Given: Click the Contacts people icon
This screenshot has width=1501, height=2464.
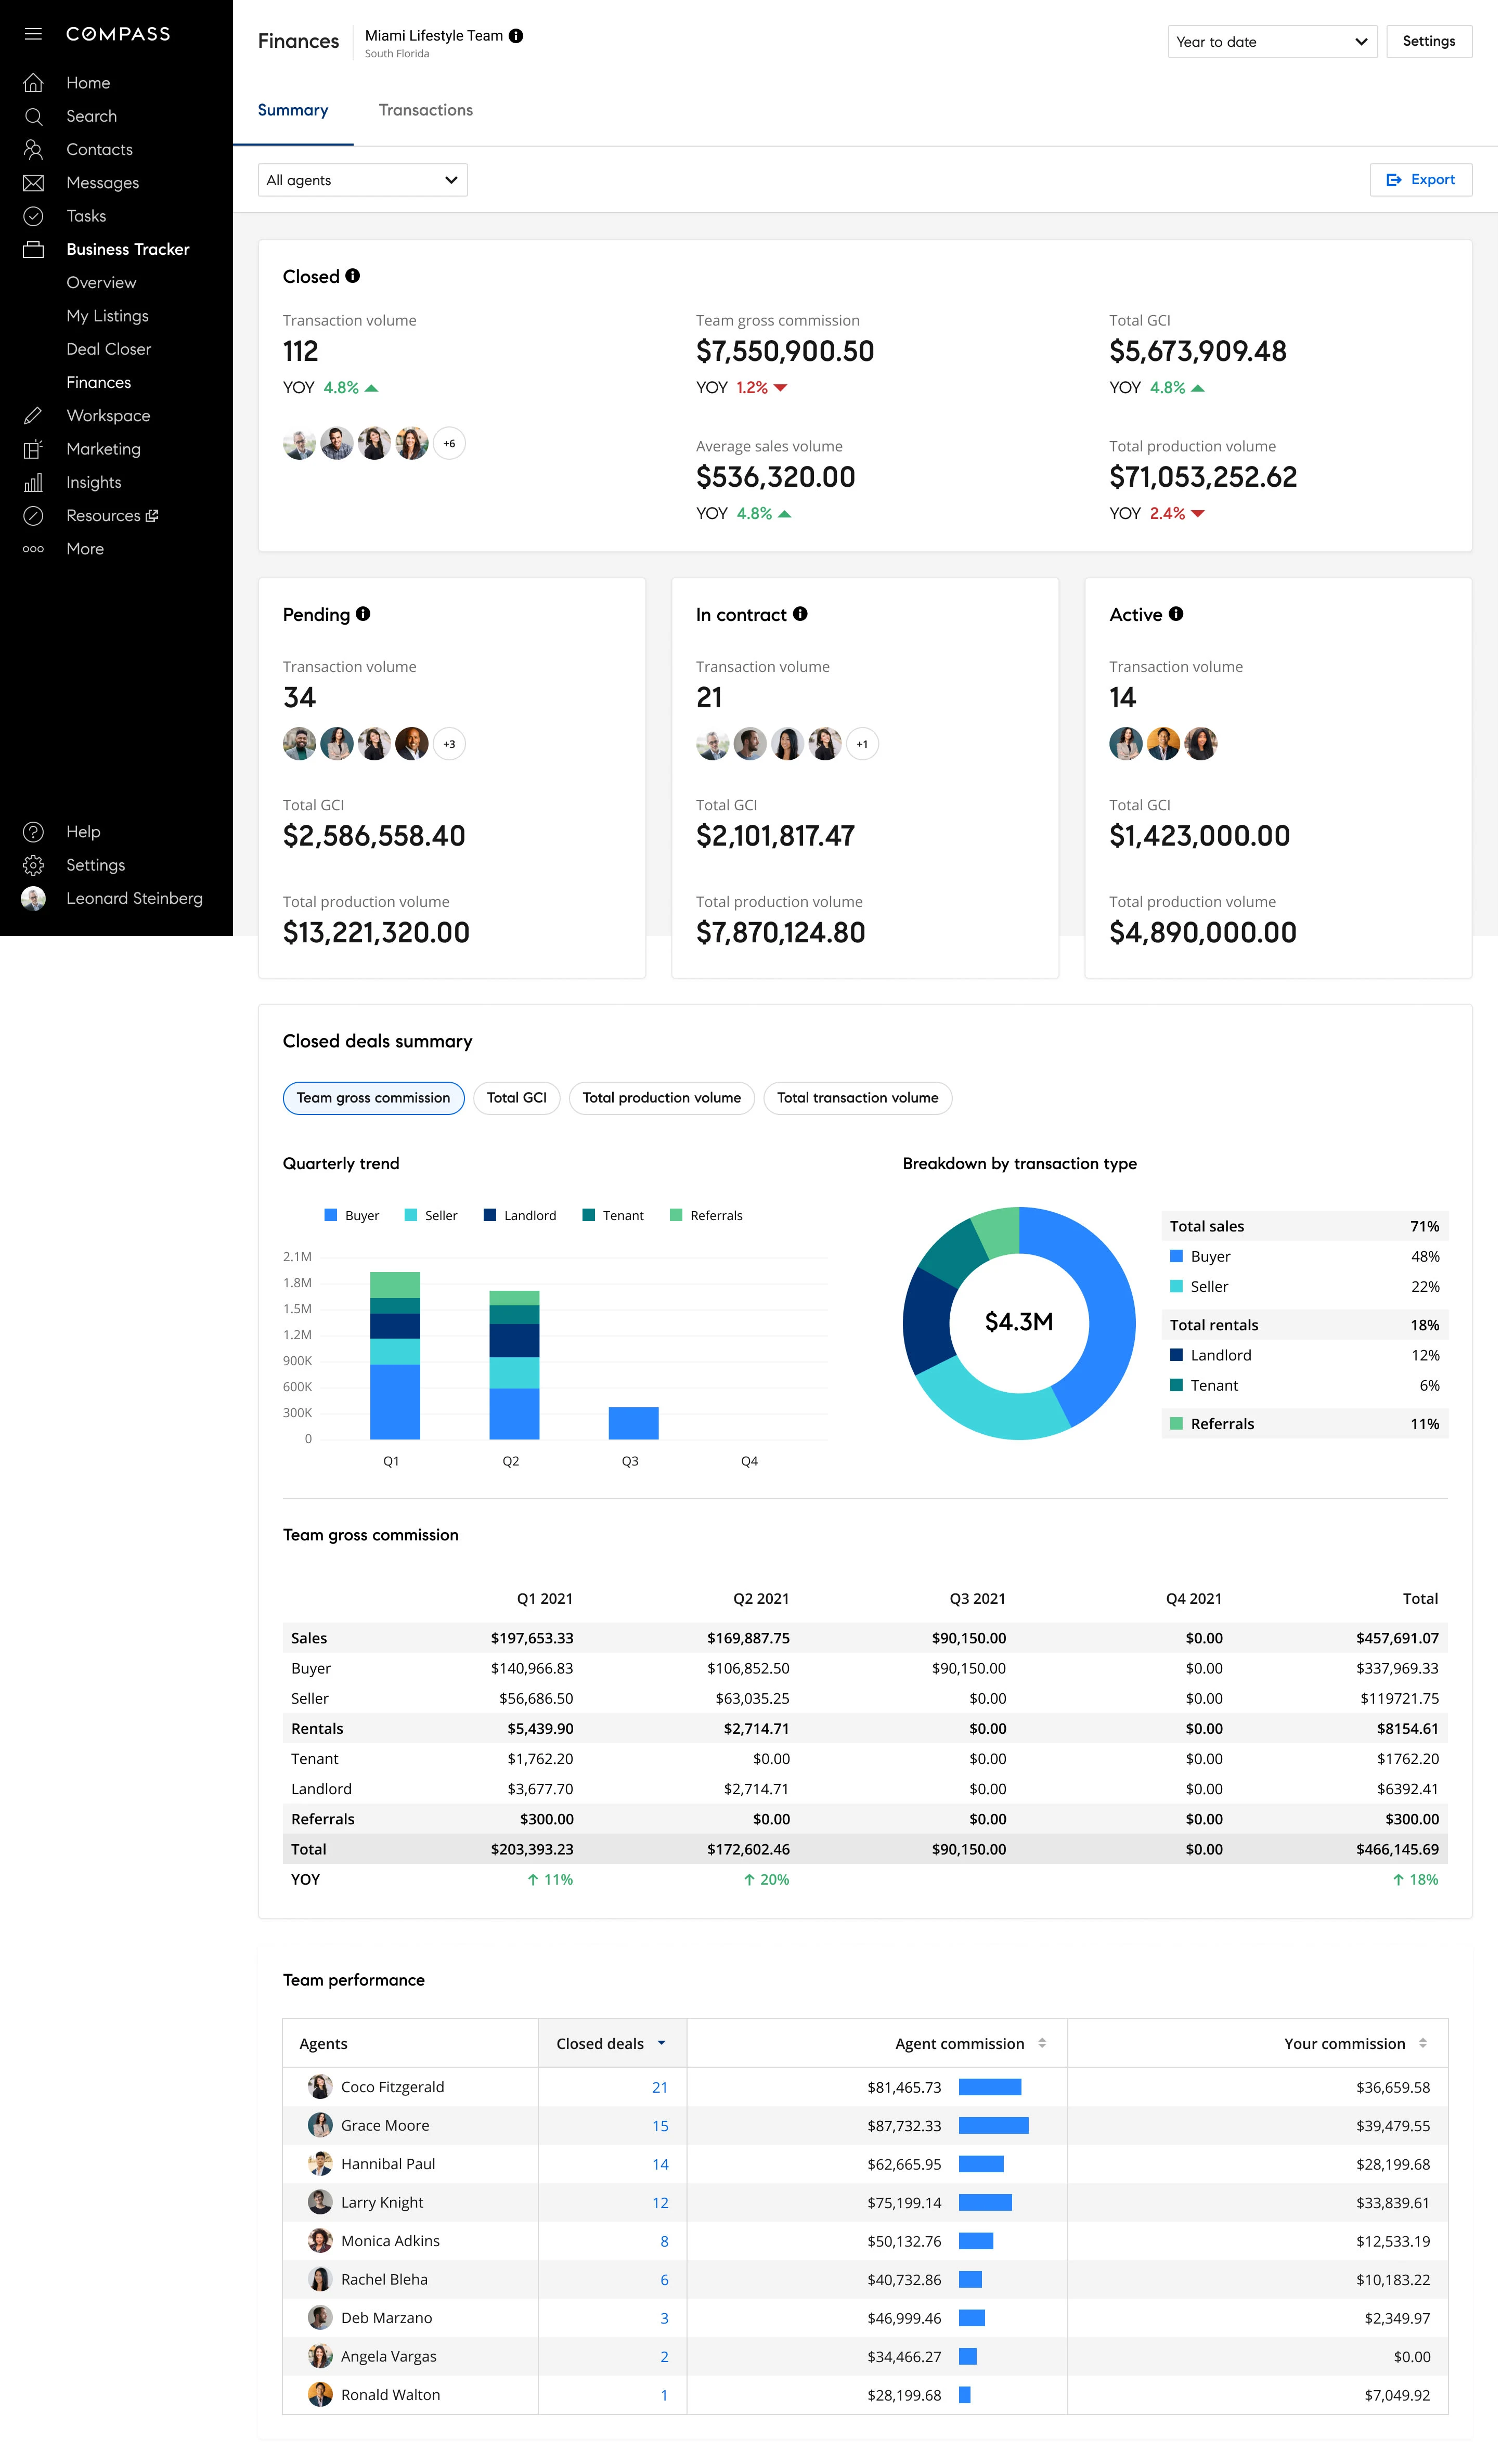Looking at the screenshot, I should click(x=33, y=150).
